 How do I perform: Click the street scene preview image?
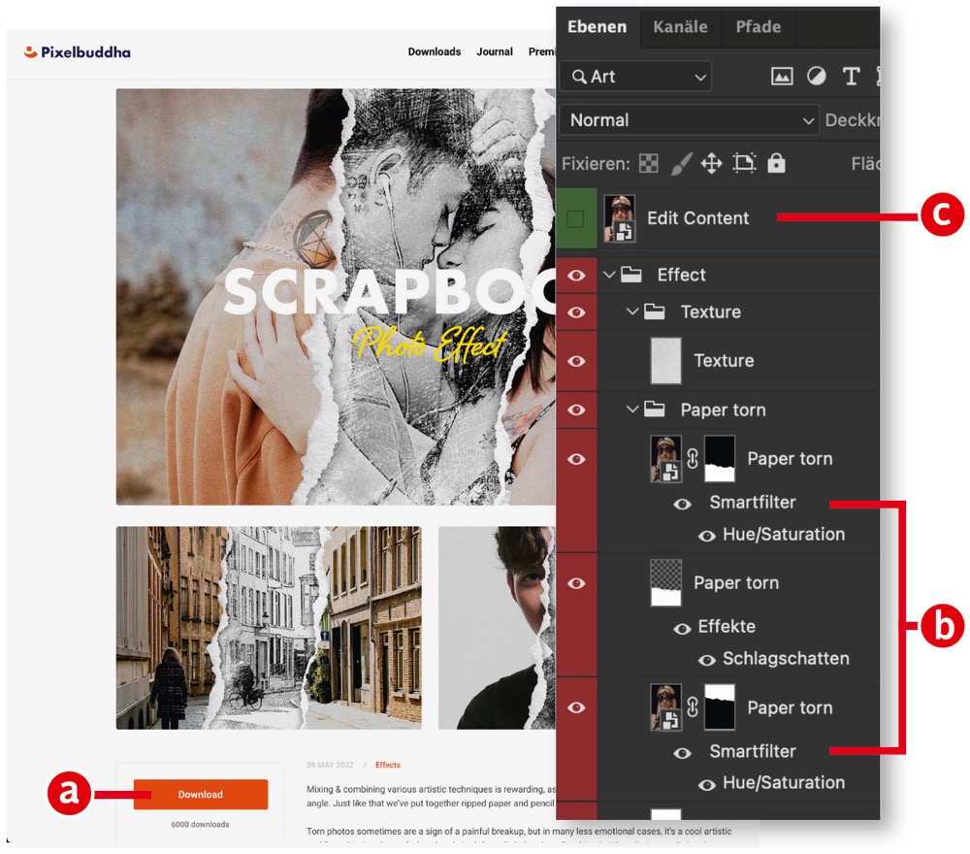269,627
